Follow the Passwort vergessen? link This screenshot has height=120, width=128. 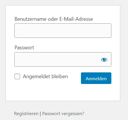coord(63,114)
